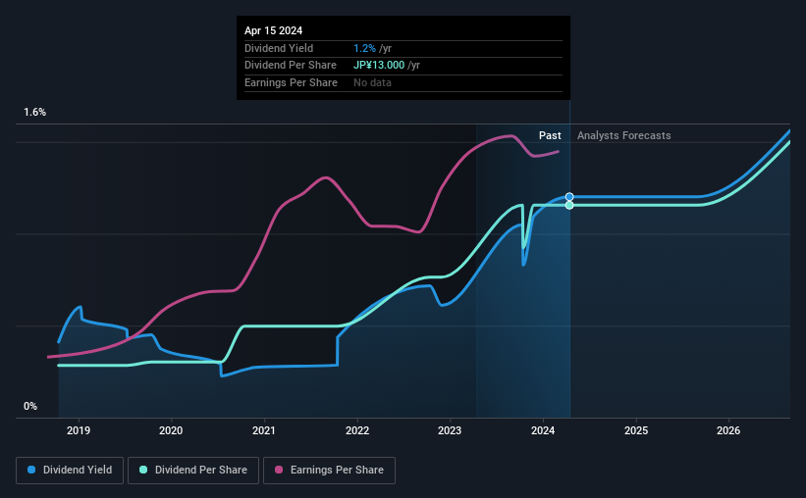
Task: Select the blue Dividend Yield data point marker
Action: [x=569, y=197]
